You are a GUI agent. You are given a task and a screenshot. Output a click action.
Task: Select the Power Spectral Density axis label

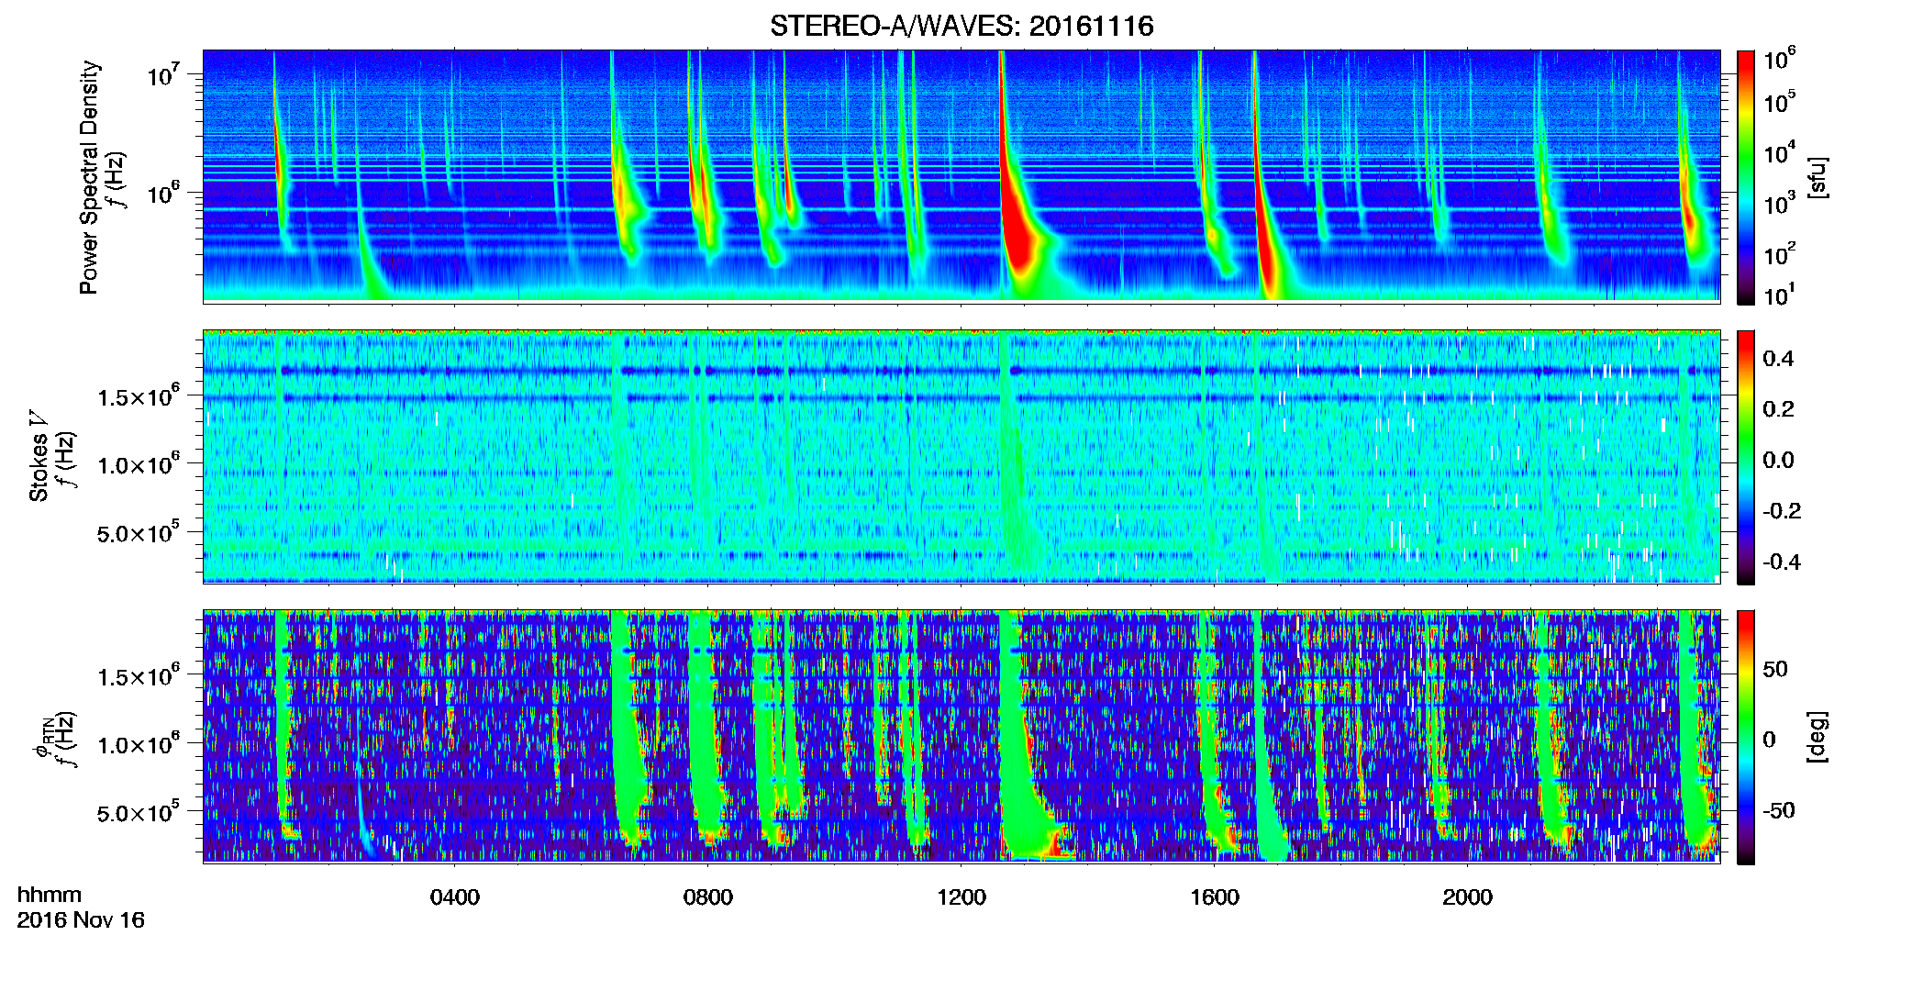(x=89, y=177)
